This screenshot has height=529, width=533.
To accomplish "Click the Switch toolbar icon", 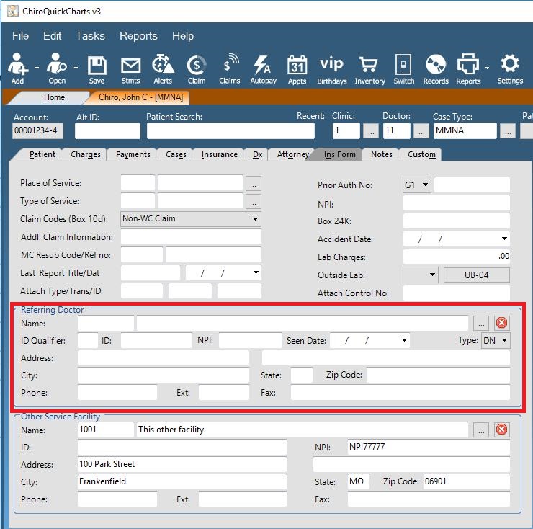I will 404,69.
